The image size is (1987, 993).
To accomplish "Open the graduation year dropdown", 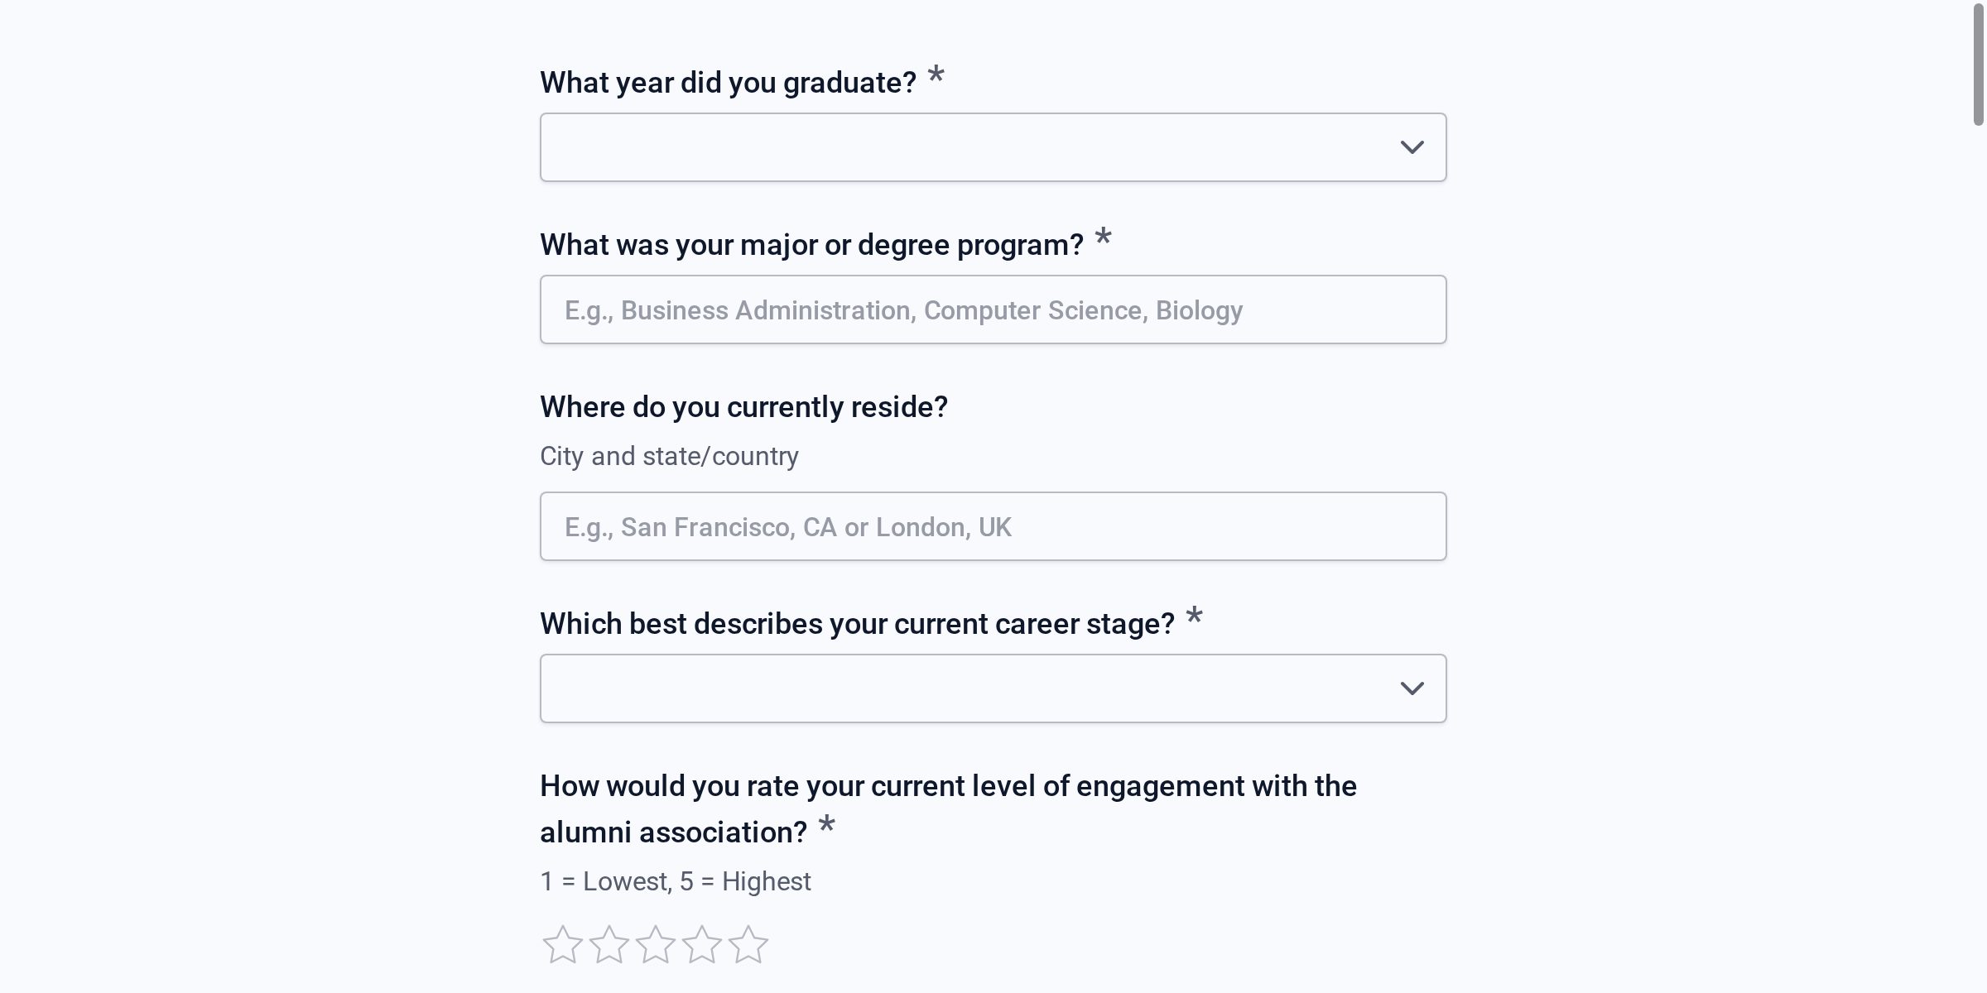I will (992, 146).
